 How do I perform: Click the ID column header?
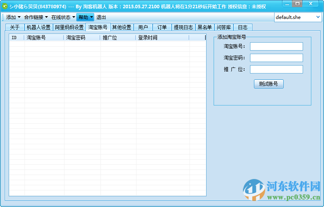coord(17,38)
